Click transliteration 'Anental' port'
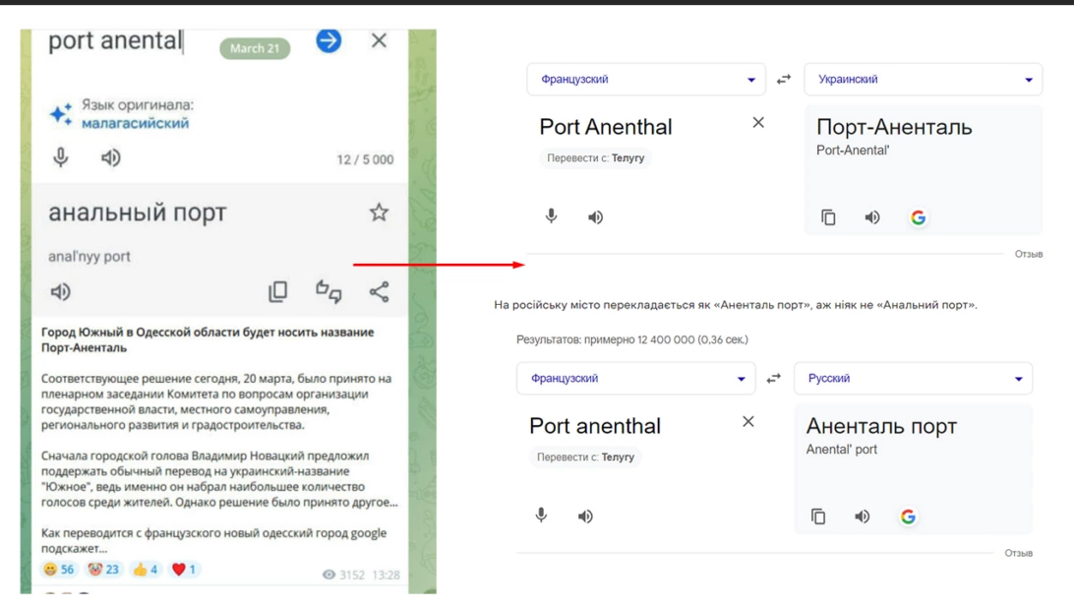Image resolution: width=1074 pixels, height=610 pixels. pos(841,450)
